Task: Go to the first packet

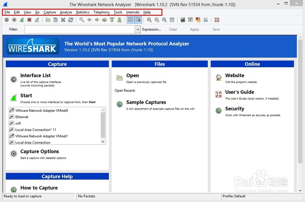Action: (x=112, y=20)
